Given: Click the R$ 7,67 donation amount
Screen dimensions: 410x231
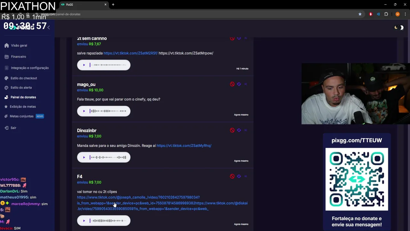Looking at the screenshot, I should coord(95,44).
